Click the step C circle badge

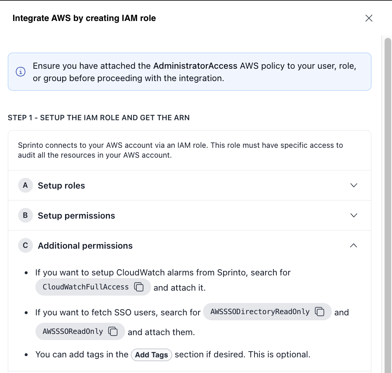pyautogui.click(x=25, y=245)
